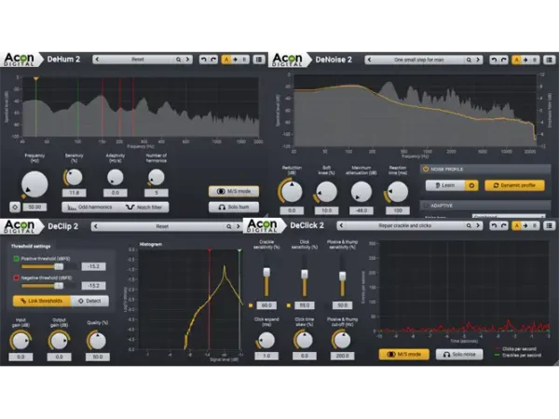Open the Learn dropdown arrow
Screen dimensions: 559x419
pyautogui.click(x=471, y=185)
